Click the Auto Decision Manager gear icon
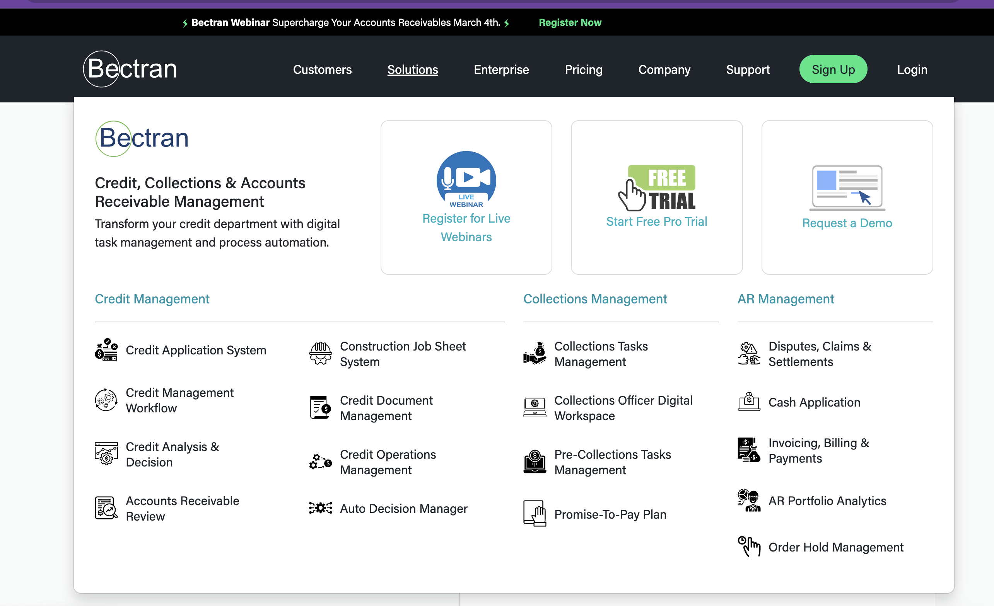Screen dimensions: 994x606 pos(320,508)
